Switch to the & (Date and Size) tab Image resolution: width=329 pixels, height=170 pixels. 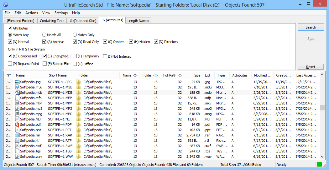point(83,21)
